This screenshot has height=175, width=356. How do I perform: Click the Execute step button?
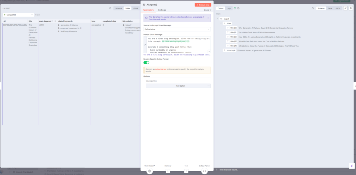(203, 5)
